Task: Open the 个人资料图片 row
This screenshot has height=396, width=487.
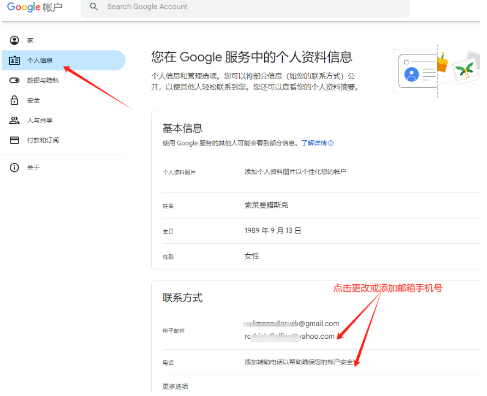Action: click(321, 172)
